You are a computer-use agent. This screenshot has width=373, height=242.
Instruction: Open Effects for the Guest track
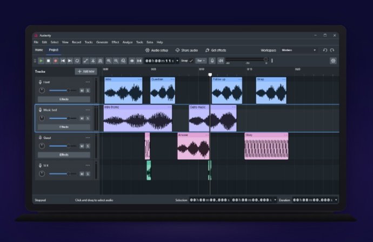[64, 155]
